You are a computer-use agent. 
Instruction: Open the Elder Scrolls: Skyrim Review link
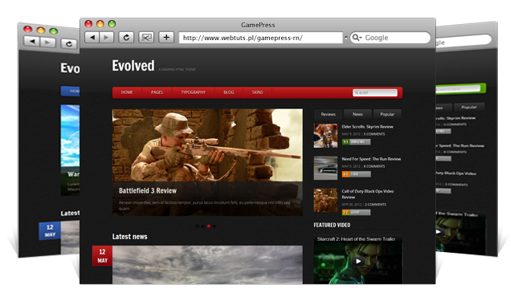[368, 127]
